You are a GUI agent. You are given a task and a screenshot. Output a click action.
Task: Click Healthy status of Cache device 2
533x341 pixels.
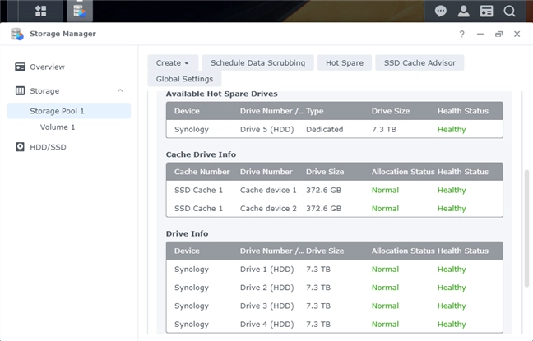tap(452, 209)
